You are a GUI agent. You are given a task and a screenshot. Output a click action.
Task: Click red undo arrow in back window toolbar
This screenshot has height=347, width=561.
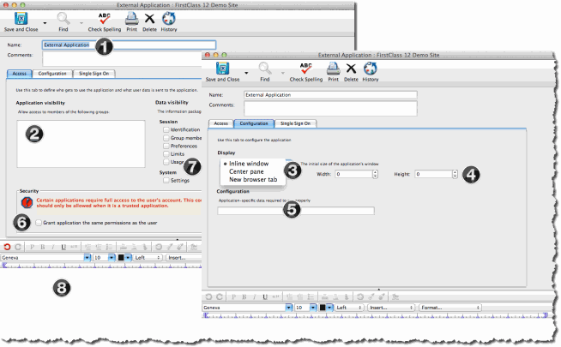(x=8, y=247)
